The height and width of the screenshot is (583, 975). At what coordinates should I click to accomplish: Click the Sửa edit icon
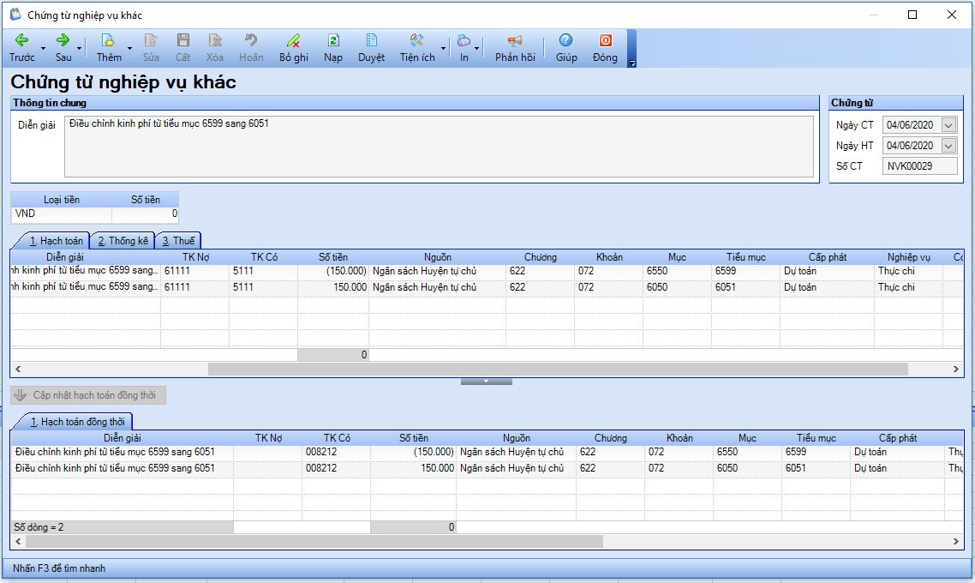click(151, 47)
